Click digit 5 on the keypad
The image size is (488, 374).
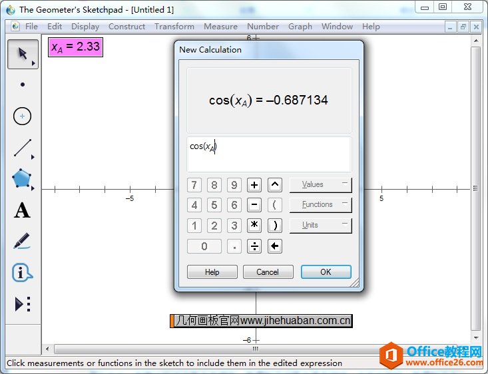[x=214, y=205]
